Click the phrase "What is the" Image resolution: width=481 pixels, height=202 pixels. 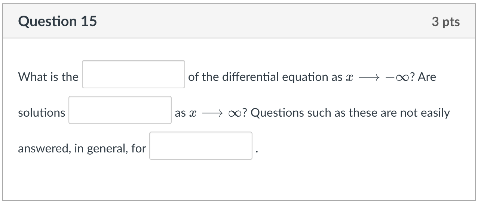pos(48,77)
